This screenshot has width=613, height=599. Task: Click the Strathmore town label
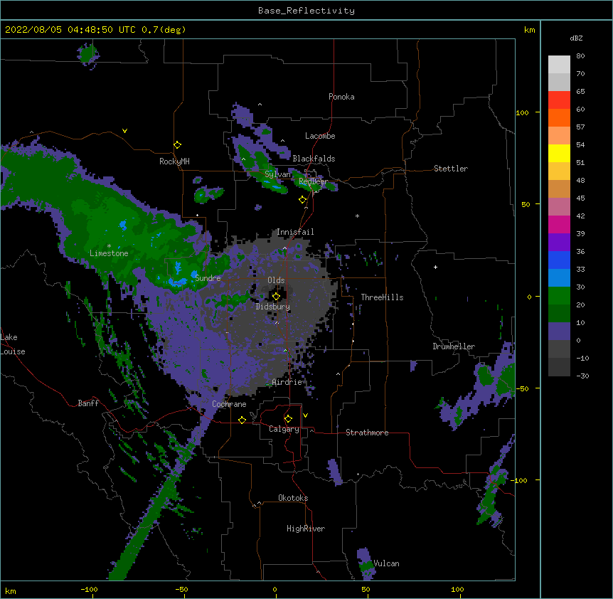click(367, 433)
